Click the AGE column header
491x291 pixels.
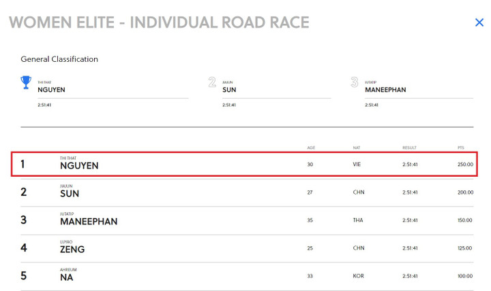[x=310, y=148]
